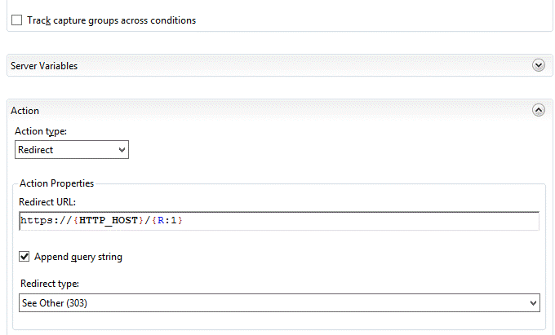Click the Redirect type: label
Viewport: 555px width, 335px height.
click(x=48, y=283)
